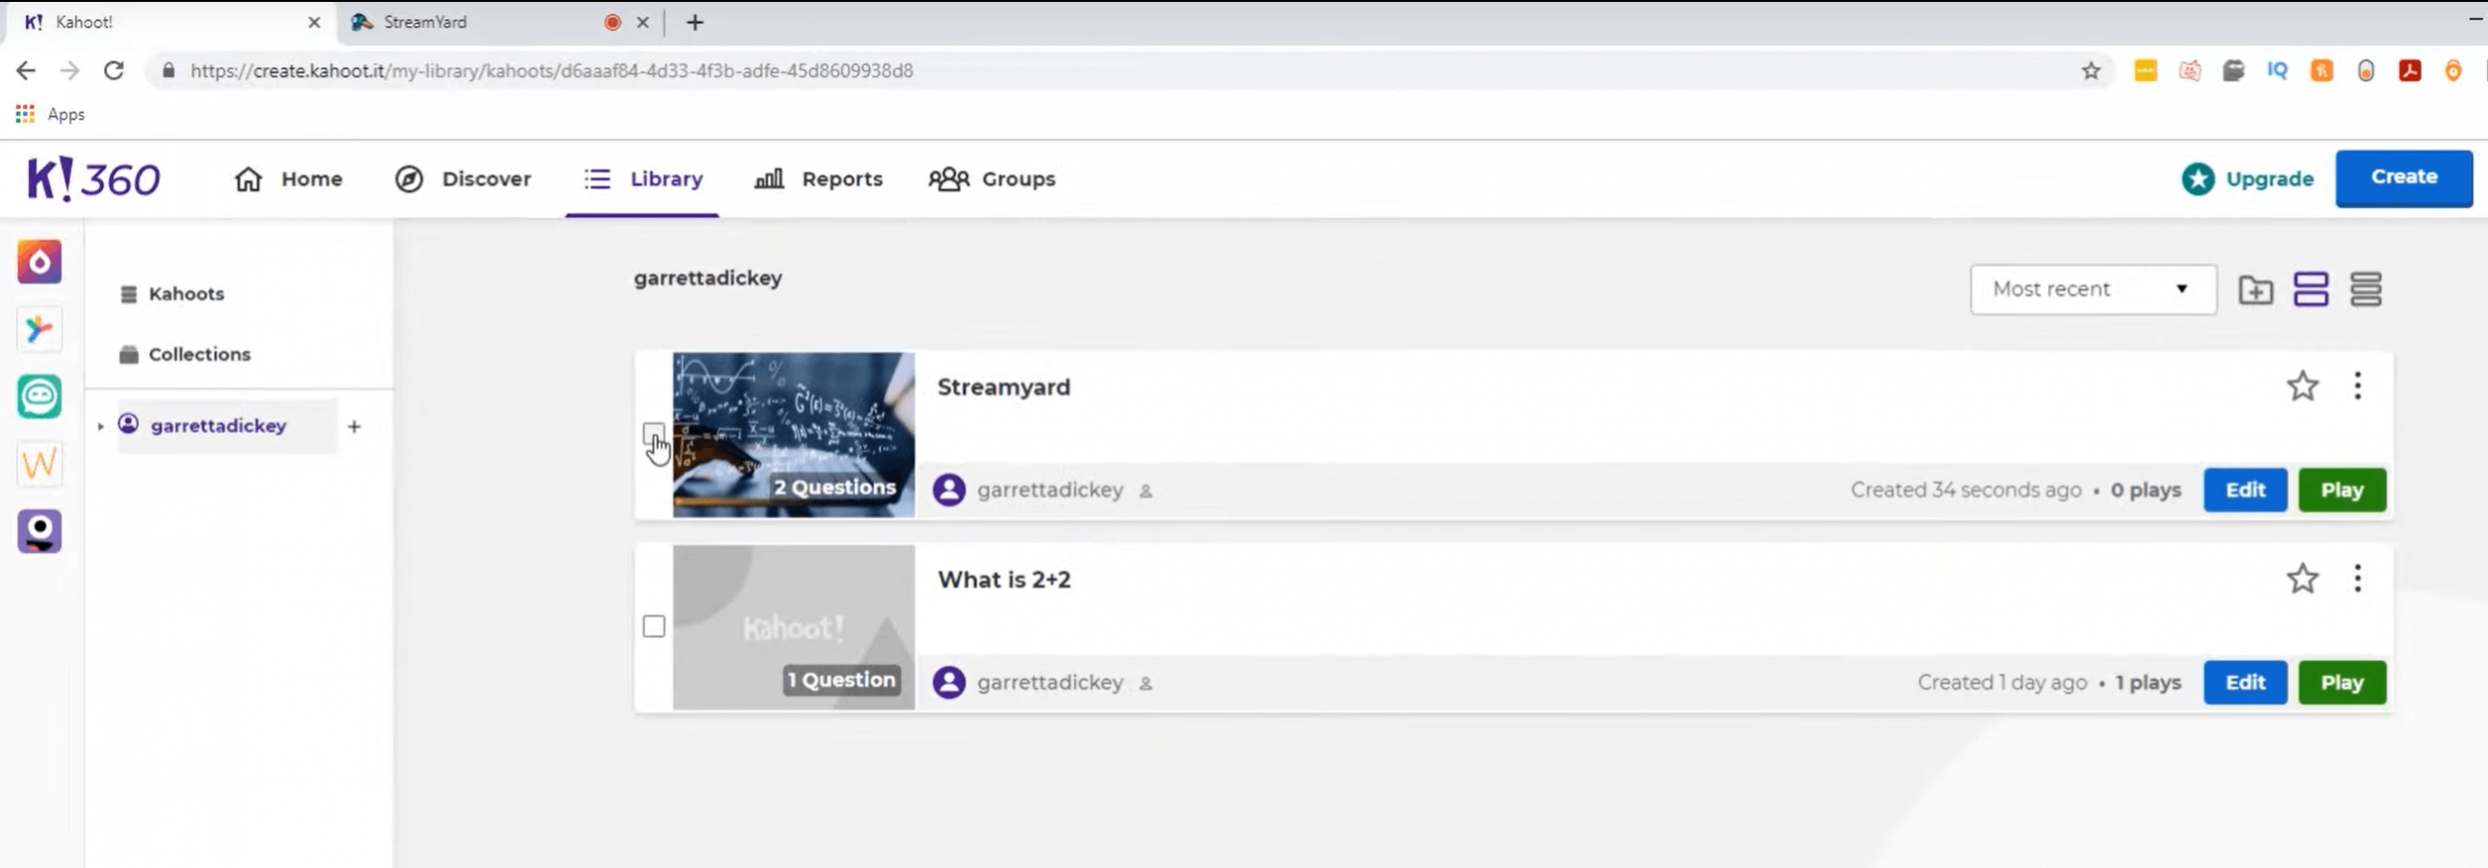Switch to compact list view

pyautogui.click(x=2367, y=290)
